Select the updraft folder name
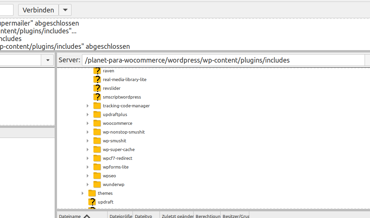 pyautogui.click(x=106, y=202)
